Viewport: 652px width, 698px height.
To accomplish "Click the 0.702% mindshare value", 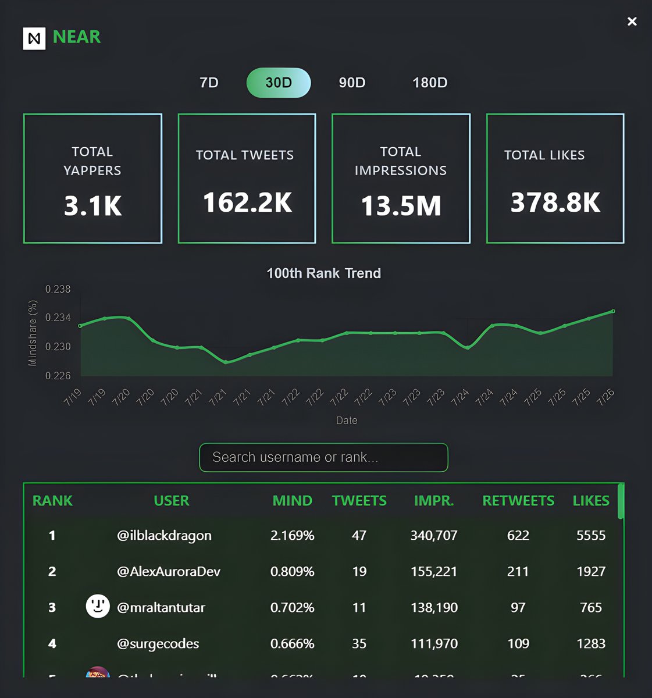I will coord(292,608).
